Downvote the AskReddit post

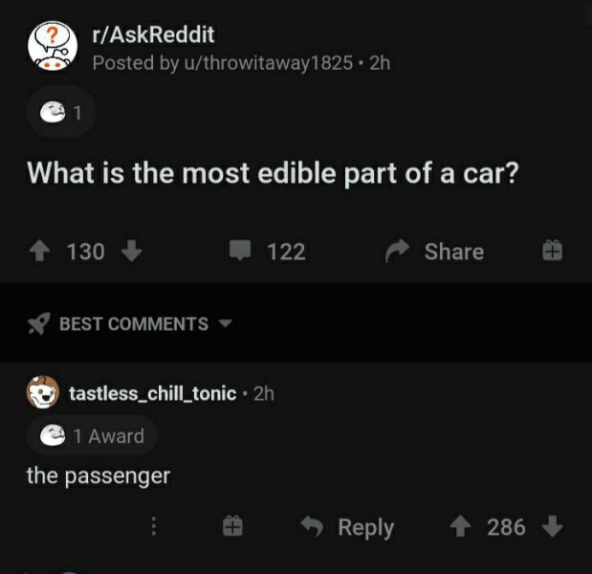131,251
